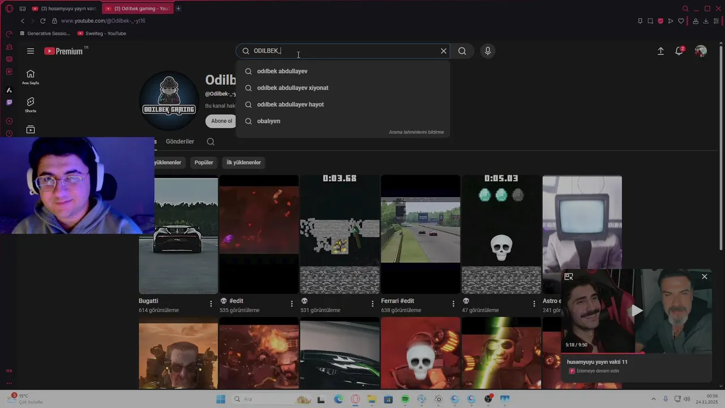This screenshot has width=725, height=408.
Task: Open a new browser tab
Action: (178, 8)
